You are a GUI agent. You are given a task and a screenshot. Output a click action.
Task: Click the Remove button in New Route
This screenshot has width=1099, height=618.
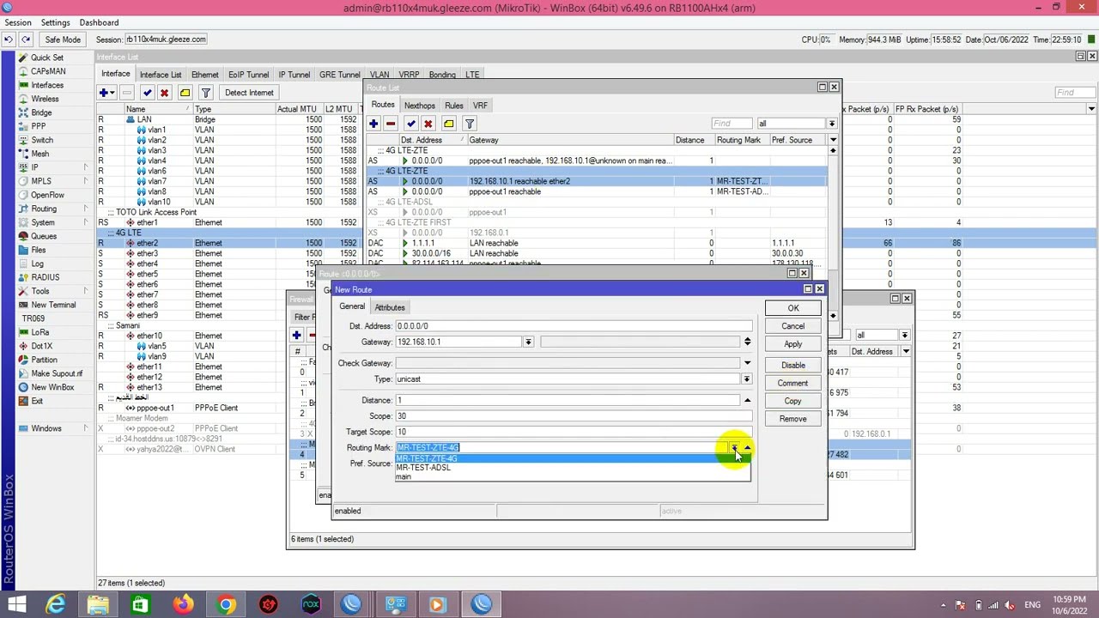(793, 419)
